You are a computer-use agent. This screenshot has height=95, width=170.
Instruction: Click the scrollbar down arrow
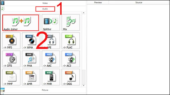84,85
